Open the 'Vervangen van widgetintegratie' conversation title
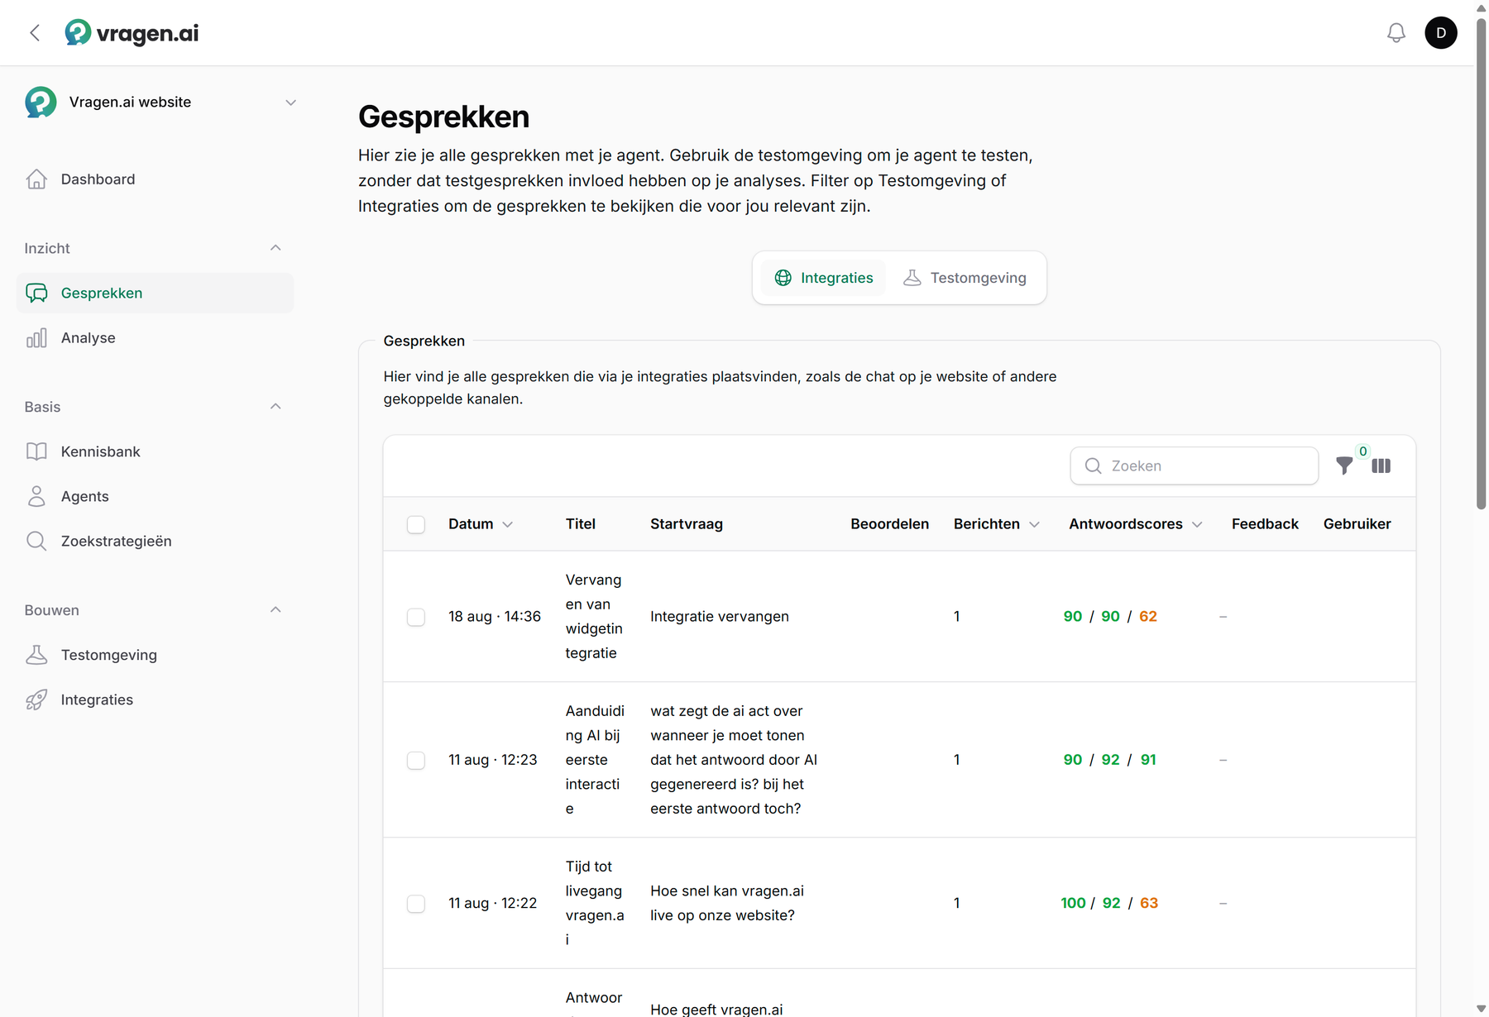 pos(594,617)
